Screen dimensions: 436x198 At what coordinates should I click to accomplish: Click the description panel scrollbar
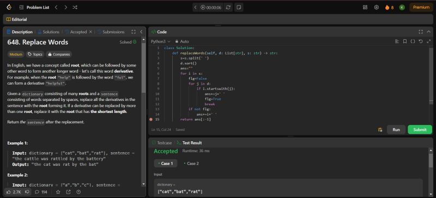(143, 68)
